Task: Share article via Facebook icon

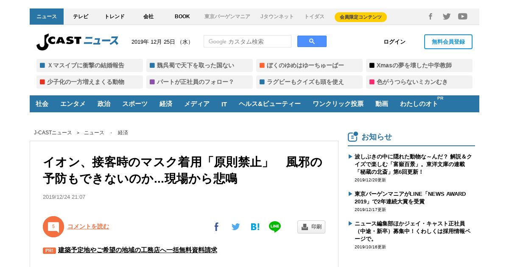Action: click(216, 227)
